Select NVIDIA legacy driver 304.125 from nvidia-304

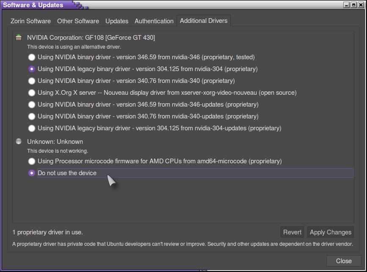point(32,69)
